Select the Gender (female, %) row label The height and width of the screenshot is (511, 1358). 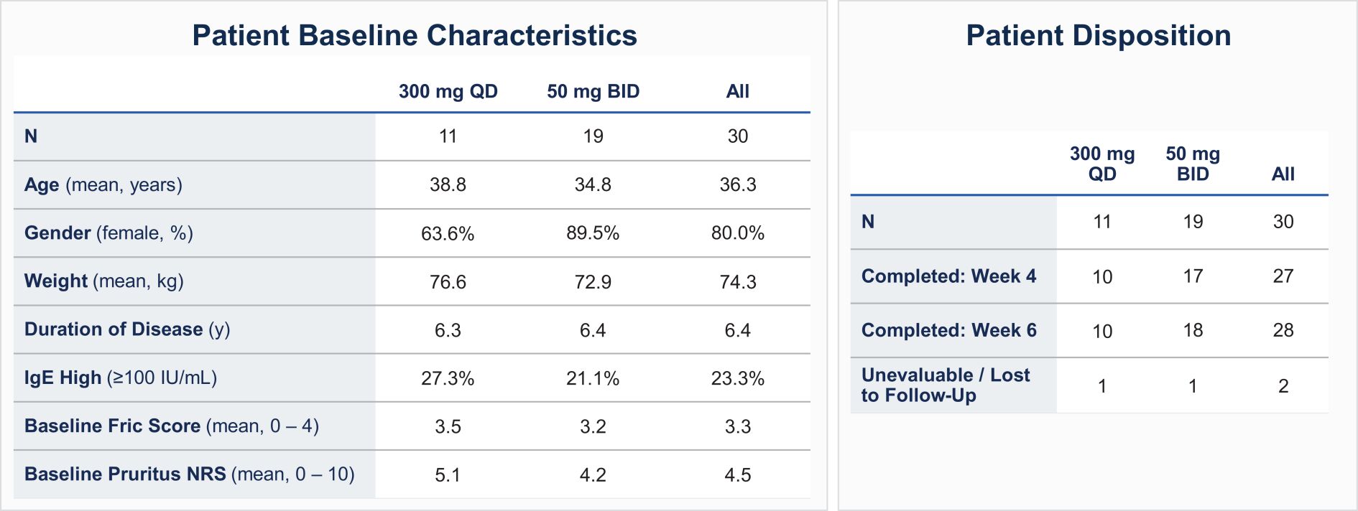tap(108, 233)
